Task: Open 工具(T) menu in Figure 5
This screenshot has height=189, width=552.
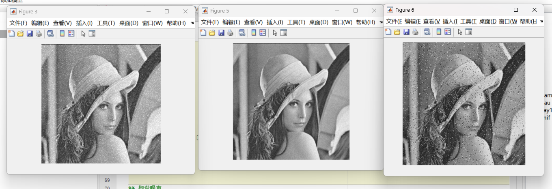Action: pos(296,22)
